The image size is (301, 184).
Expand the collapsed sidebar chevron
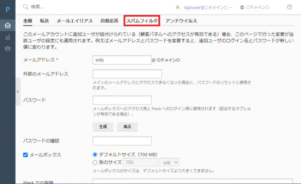point(18,91)
